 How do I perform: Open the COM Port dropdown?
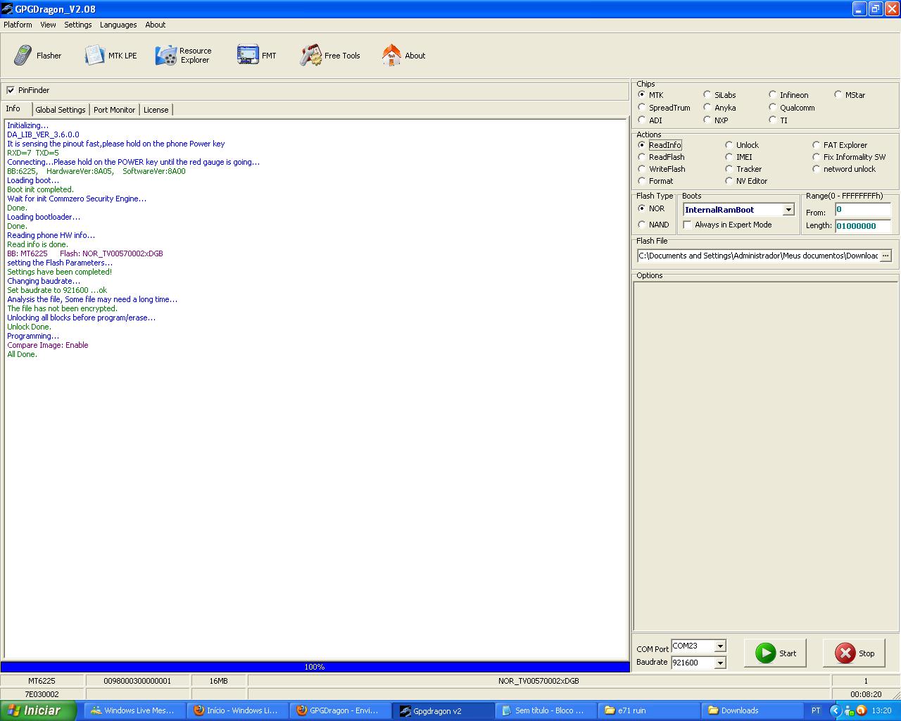pyautogui.click(x=719, y=646)
